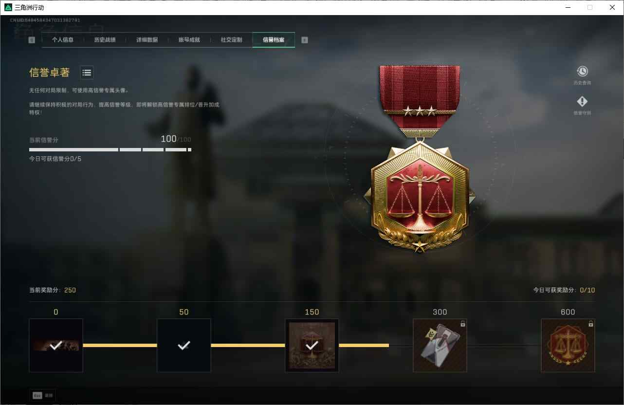The image size is (624, 405).
Task: Select the locked 300-point card reward
Action: pyautogui.click(x=440, y=346)
